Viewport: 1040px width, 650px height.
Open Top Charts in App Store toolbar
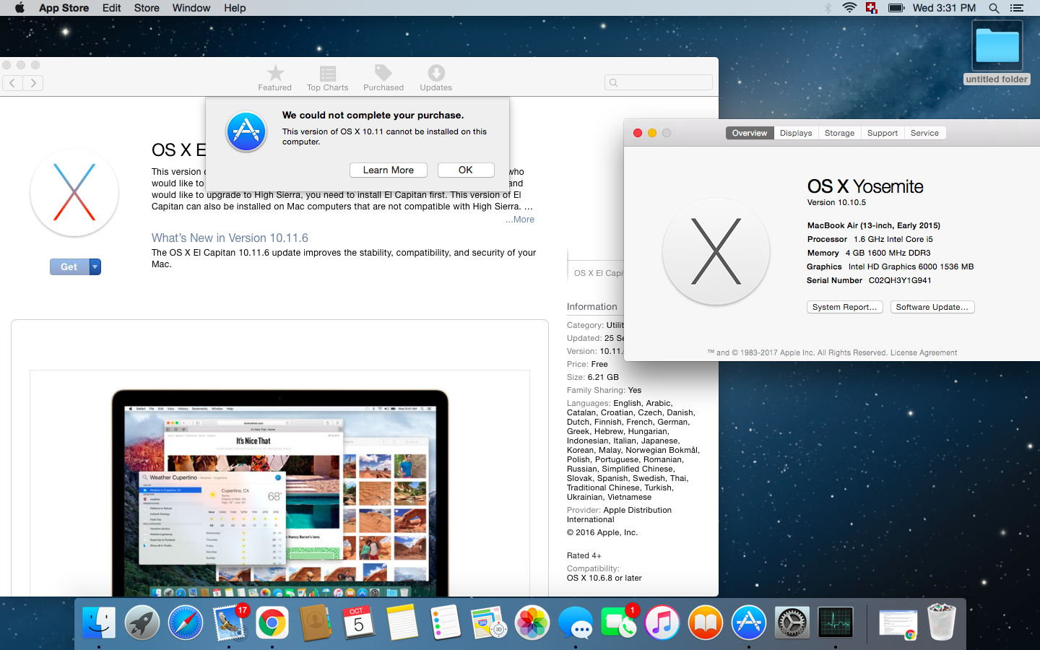click(x=327, y=78)
